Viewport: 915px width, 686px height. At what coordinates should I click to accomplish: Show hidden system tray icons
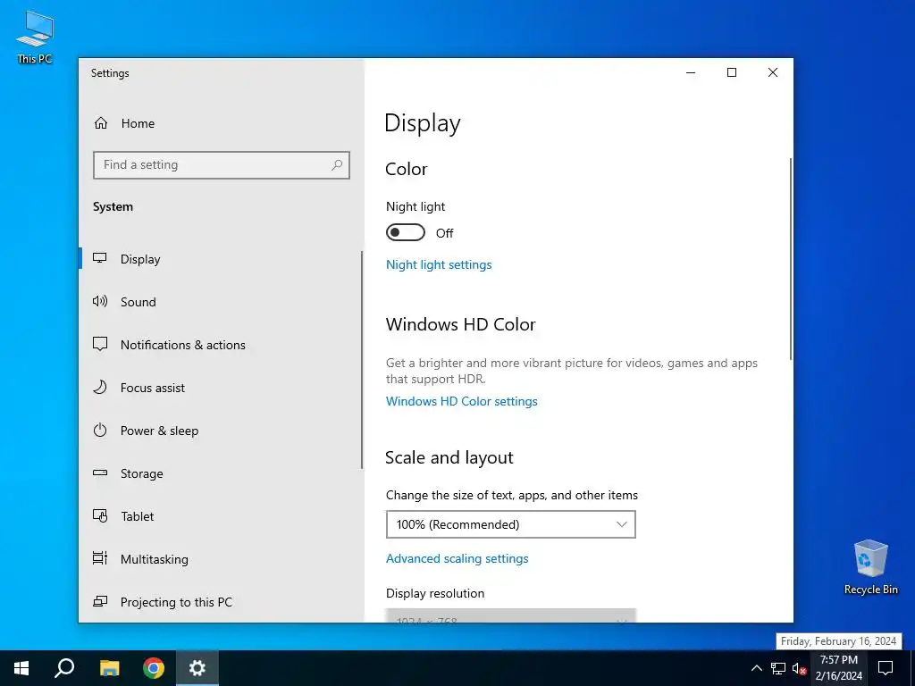tap(756, 668)
